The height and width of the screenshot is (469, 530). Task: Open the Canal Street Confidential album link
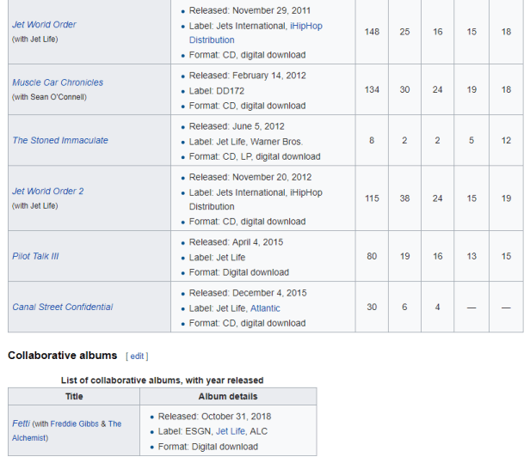coord(62,307)
